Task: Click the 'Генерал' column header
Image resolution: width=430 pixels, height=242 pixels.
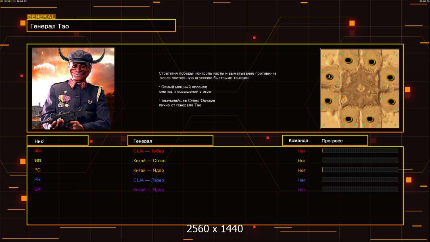Action: point(170,140)
